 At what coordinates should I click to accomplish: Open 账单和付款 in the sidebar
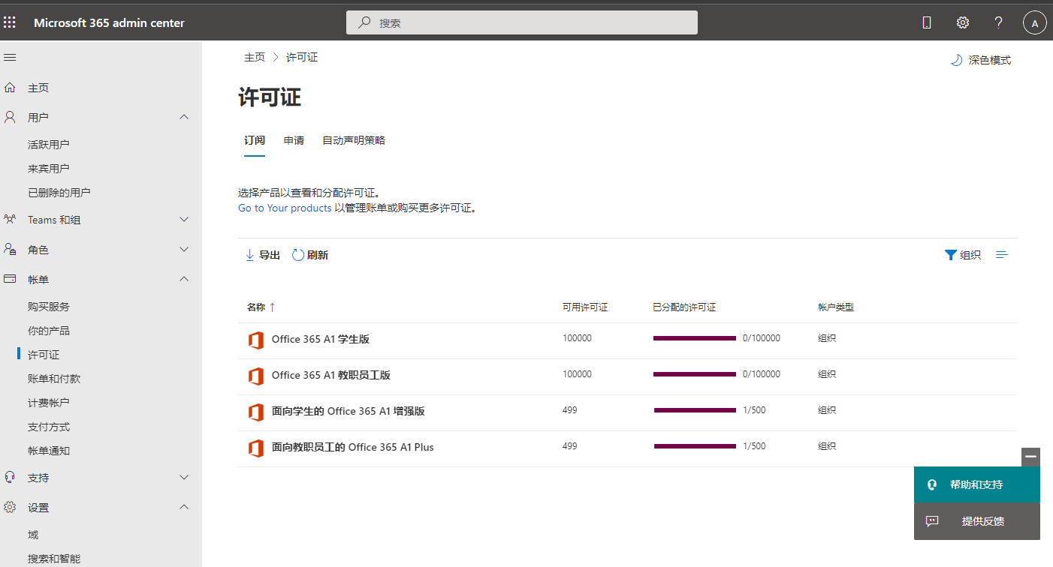point(54,379)
